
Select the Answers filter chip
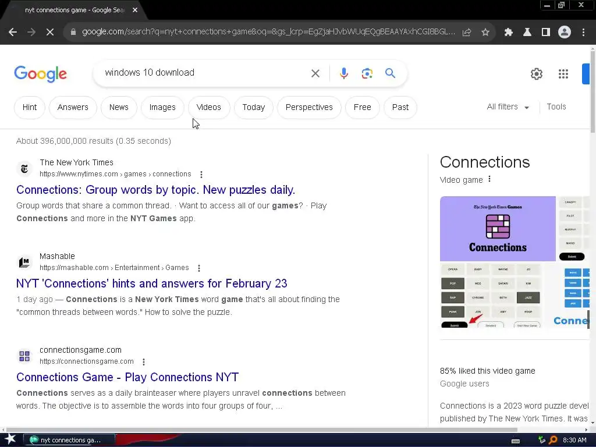[73, 108]
